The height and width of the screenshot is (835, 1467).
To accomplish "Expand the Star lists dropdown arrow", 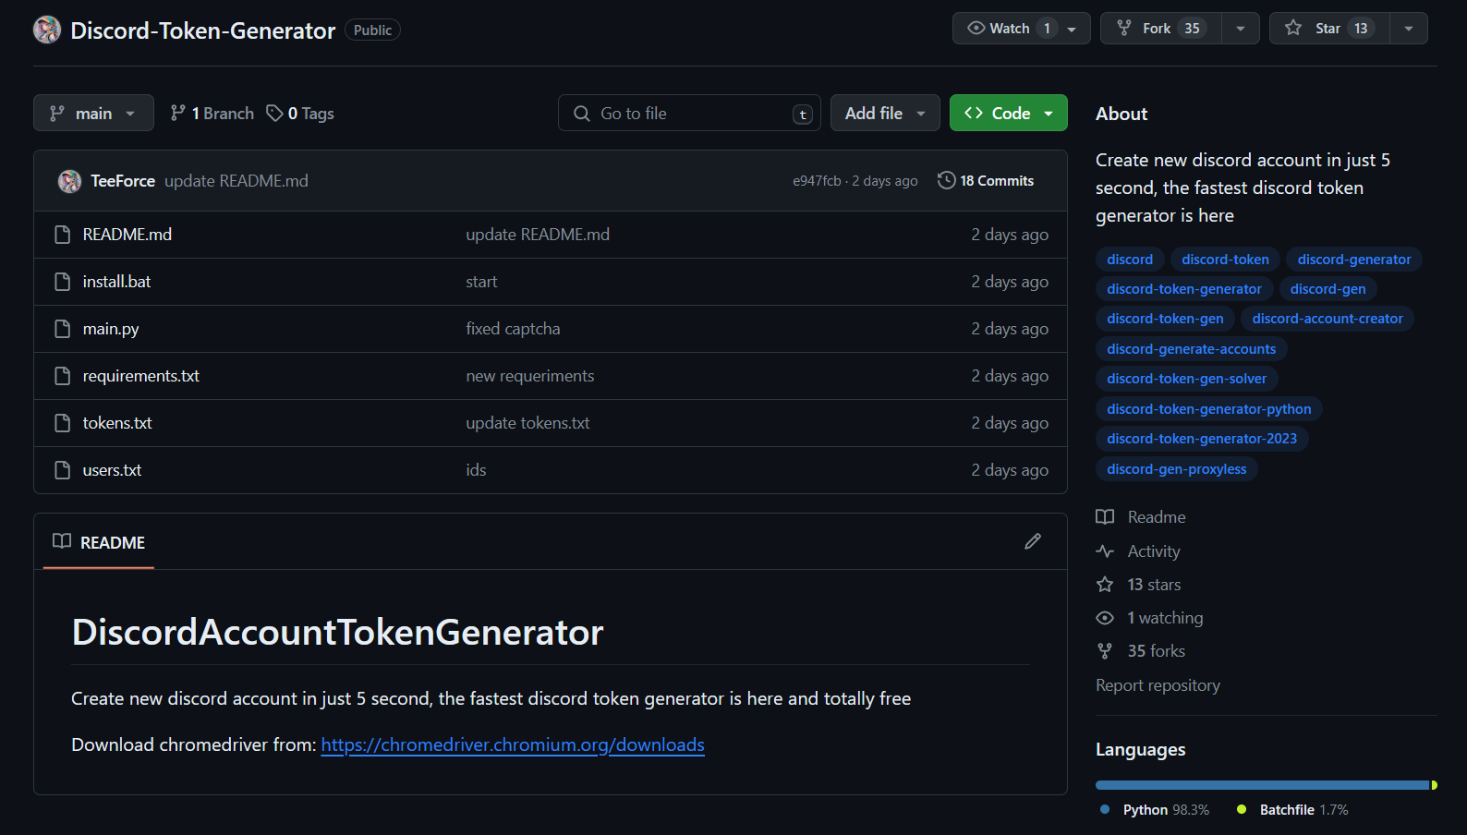I will pos(1409,29).
